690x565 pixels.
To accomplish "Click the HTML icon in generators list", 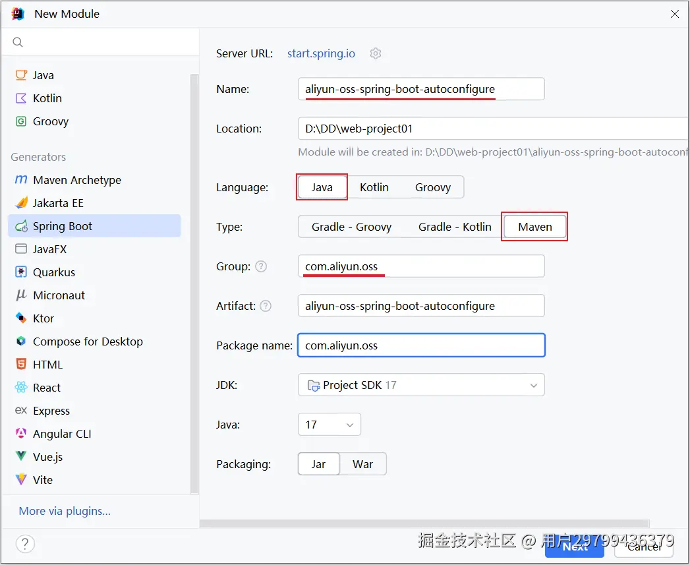I will pos(21,364).
